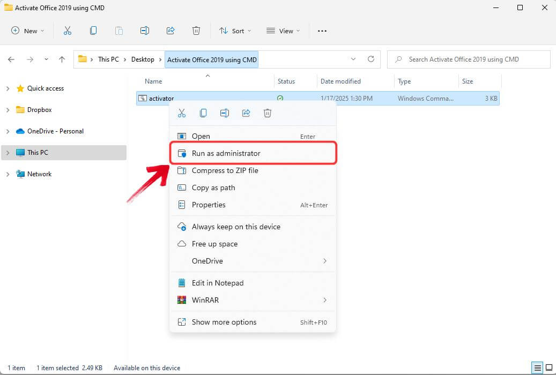Select Always keep on this device
Viewport: 556px width, 375px height.
pyautogui.click(x=253, y=227)
